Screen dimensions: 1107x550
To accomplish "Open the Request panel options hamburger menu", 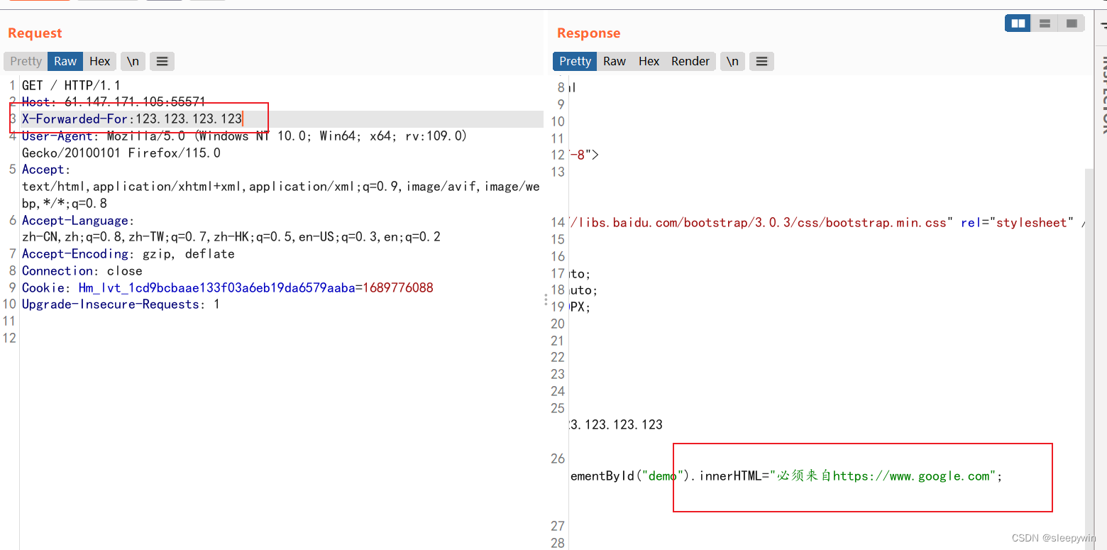I will point(162,61).
